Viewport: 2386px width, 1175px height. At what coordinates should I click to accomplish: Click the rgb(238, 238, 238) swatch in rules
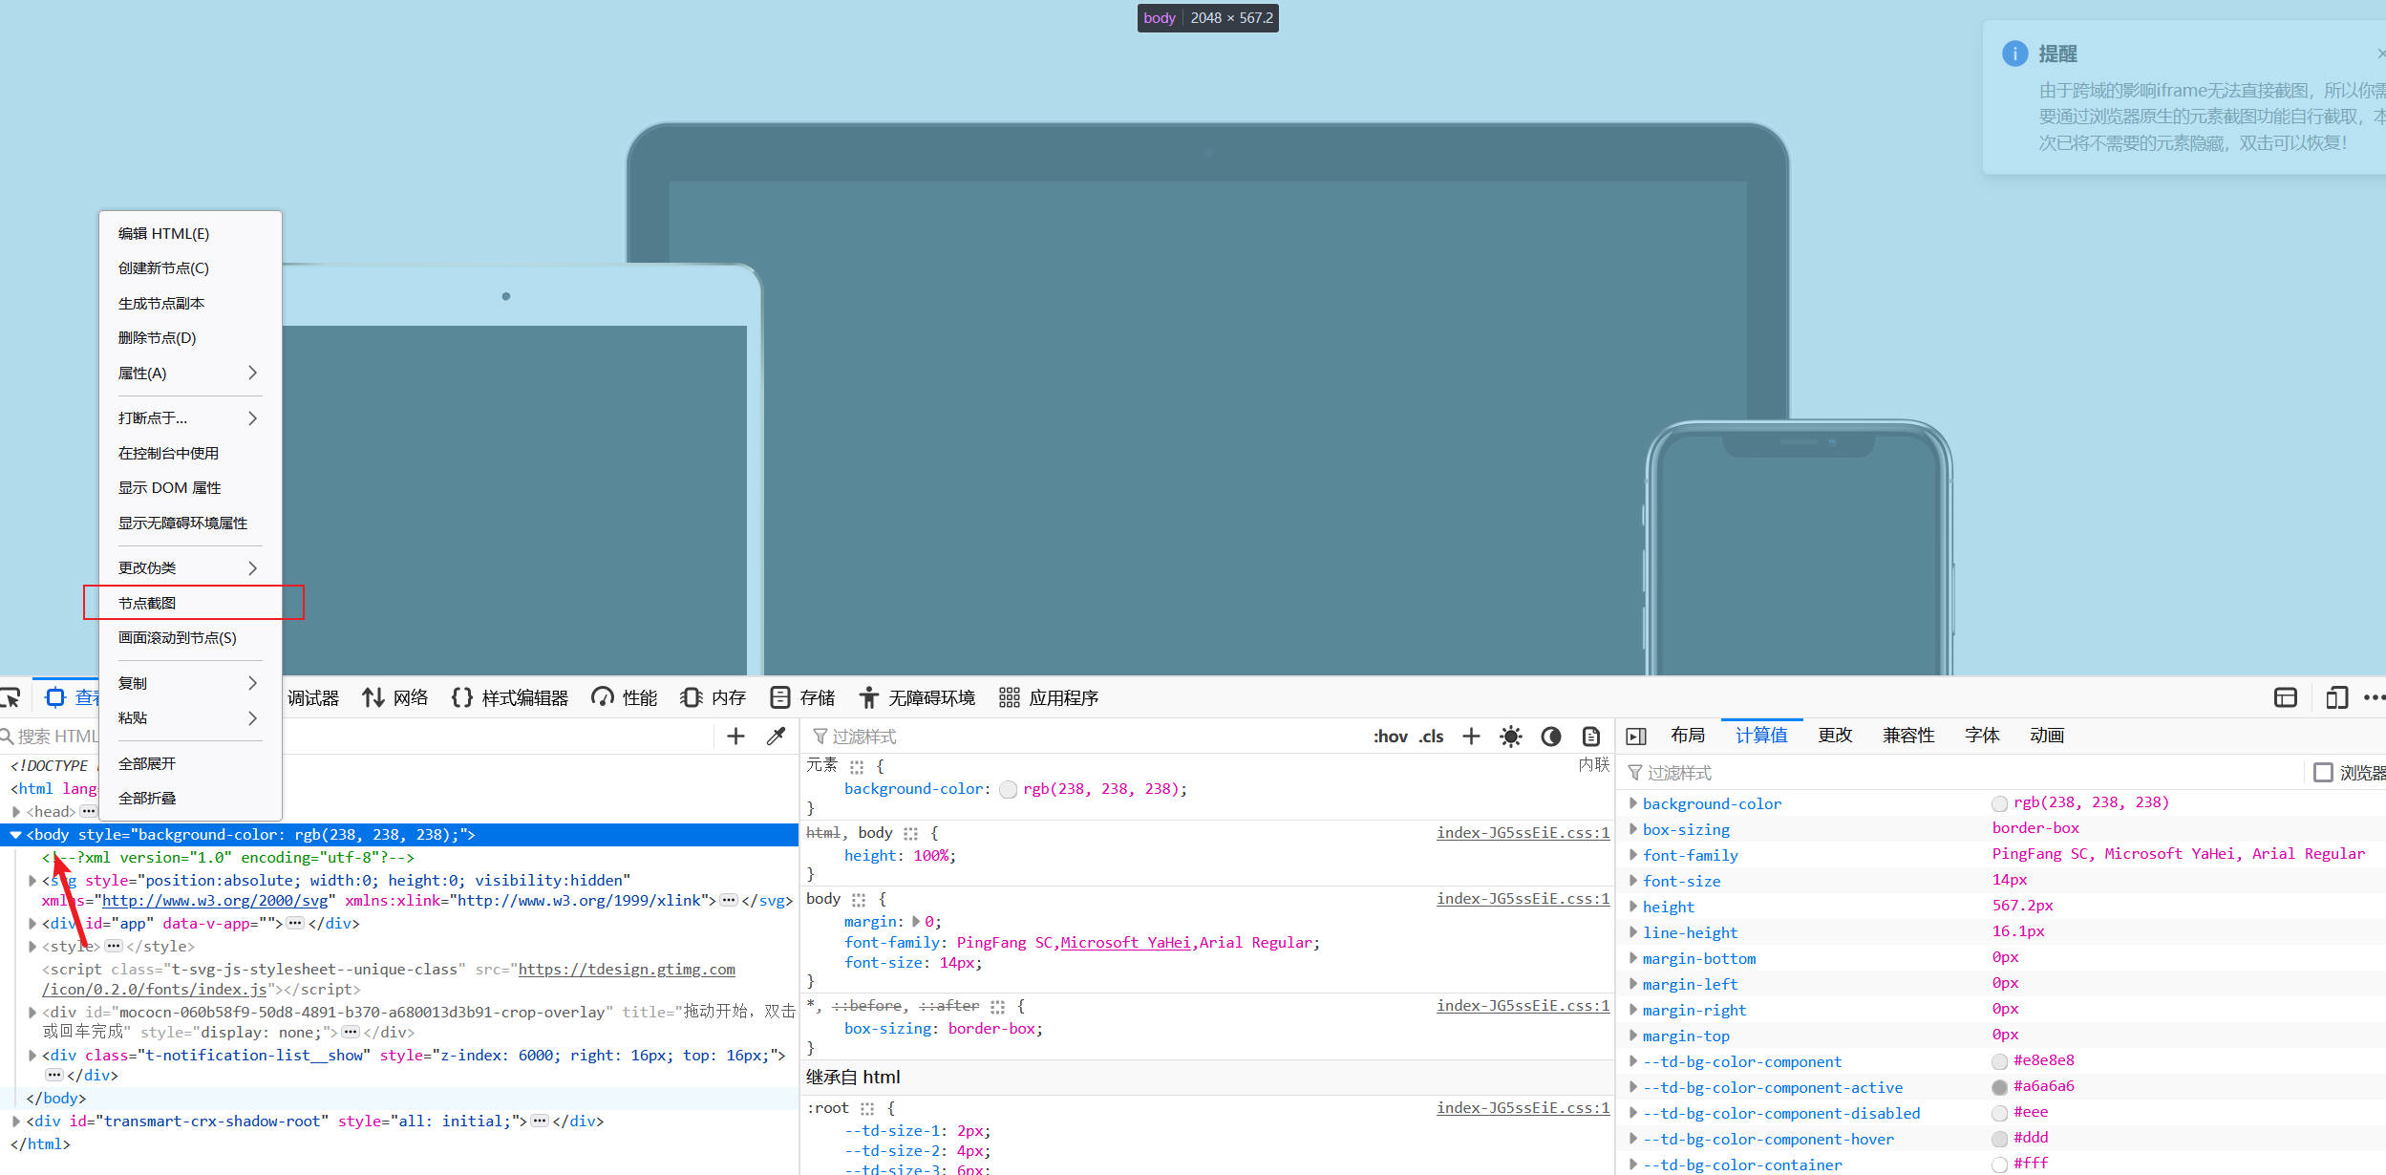coord(1008,790)
